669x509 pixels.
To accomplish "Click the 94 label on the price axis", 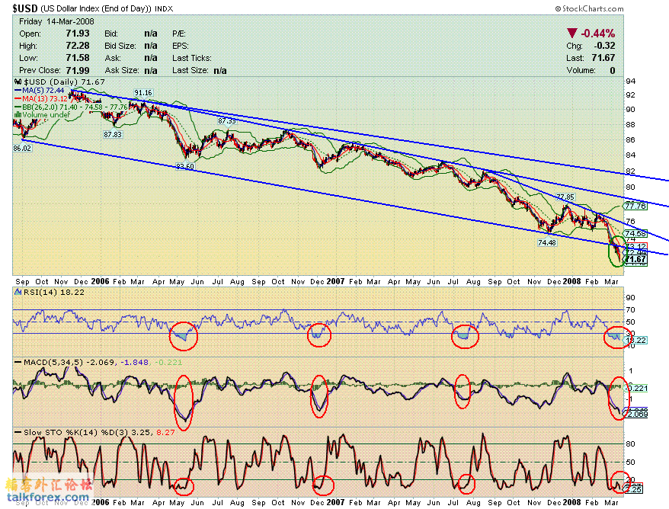I will coord(630,81).
